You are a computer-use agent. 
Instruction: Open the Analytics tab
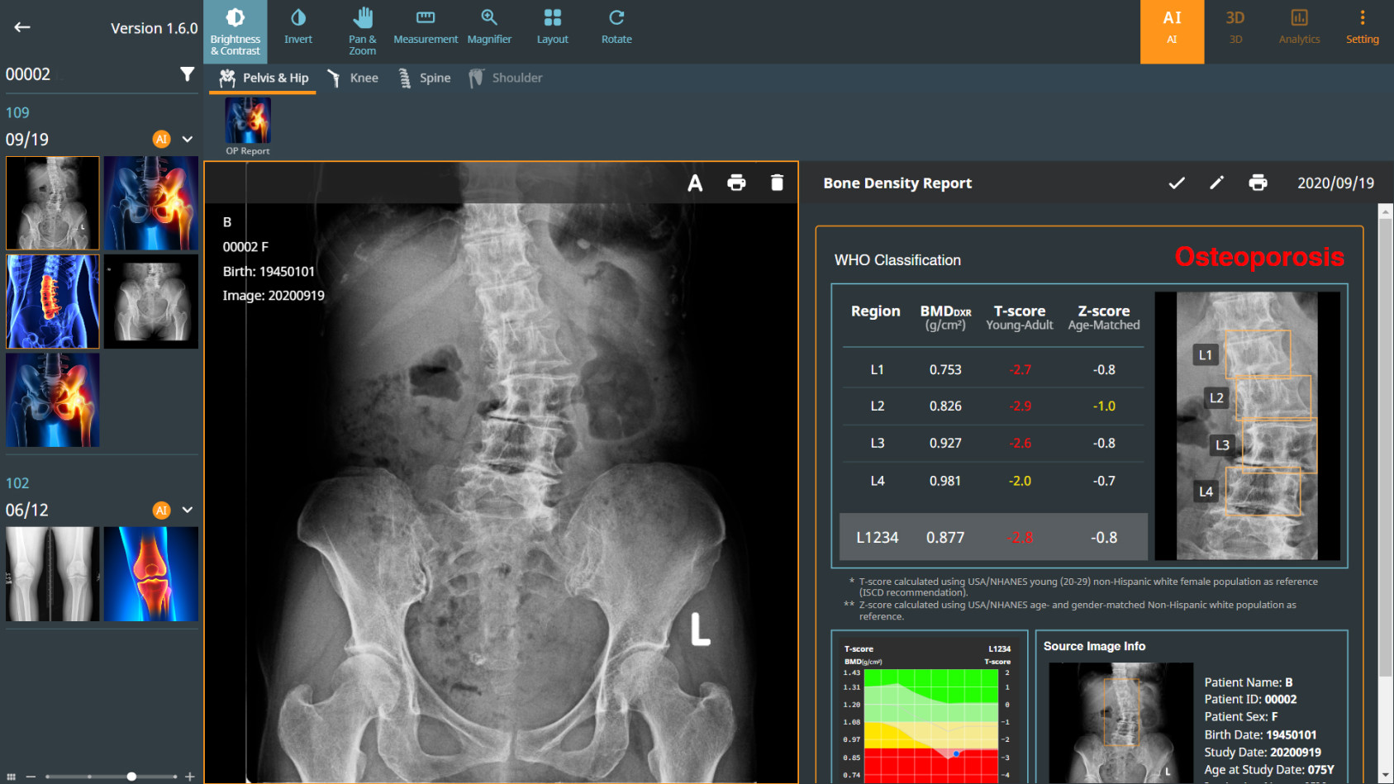pyautogui.click(x=1299, y=27)
